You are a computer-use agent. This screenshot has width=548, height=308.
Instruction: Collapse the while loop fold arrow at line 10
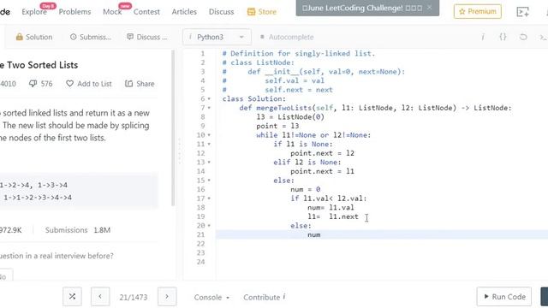(x=209, y=135)
